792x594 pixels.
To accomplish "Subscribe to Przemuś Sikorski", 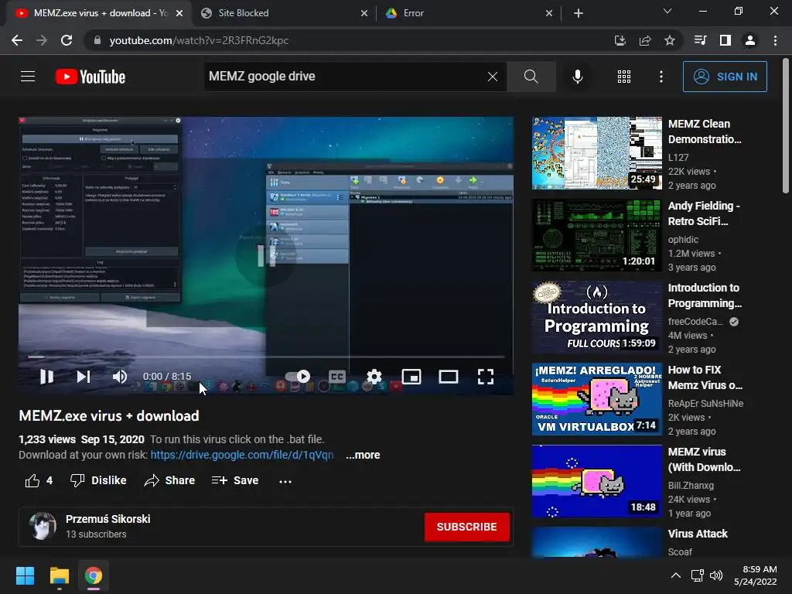I will pos(466,527).
